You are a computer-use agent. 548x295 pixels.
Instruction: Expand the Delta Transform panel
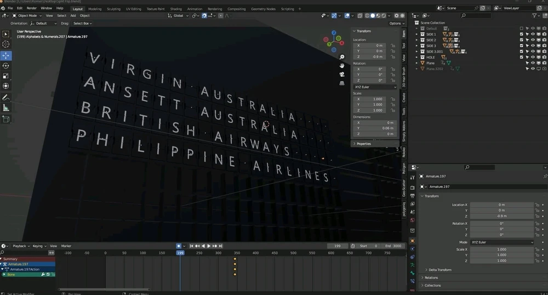439,270
